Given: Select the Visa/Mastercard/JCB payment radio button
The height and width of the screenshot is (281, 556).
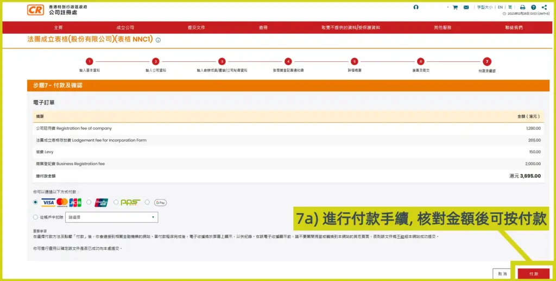Looking at the screenshot, I should click(x=36, y=202).
